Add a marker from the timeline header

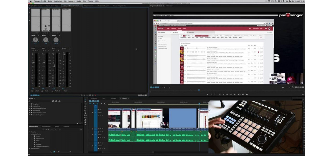(101, 103)
